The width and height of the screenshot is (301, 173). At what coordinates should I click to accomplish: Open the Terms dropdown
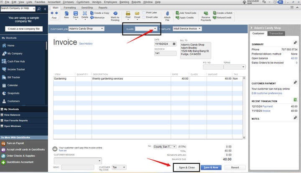[243, 67]
